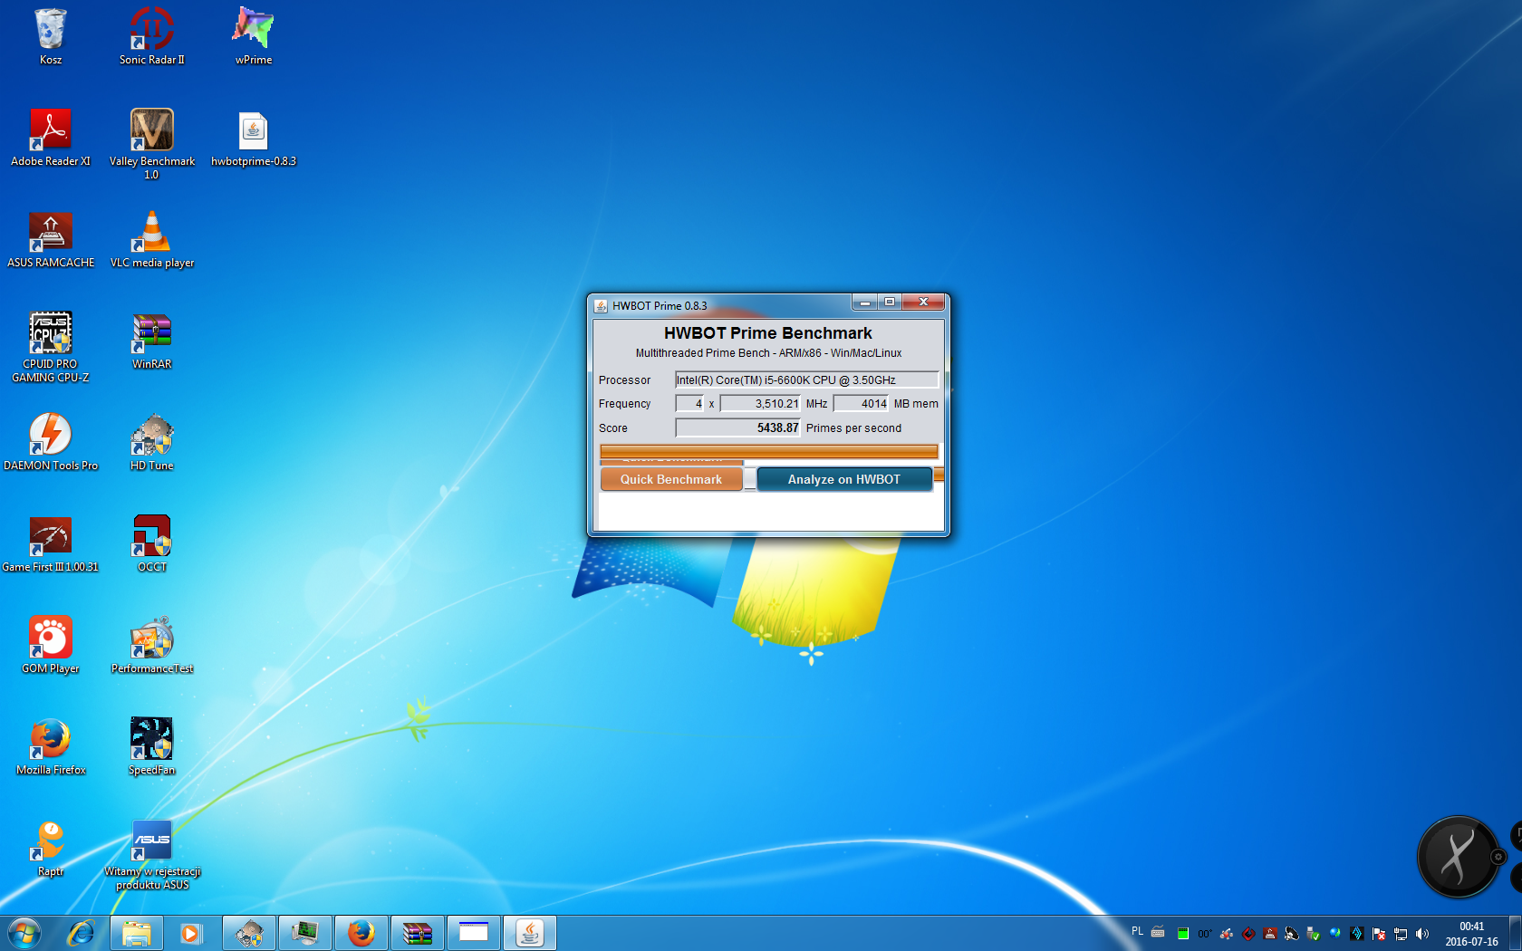
Task: Open CPUID PRO GAMING CPU-Z shortcut
Action: coord(51,346)
